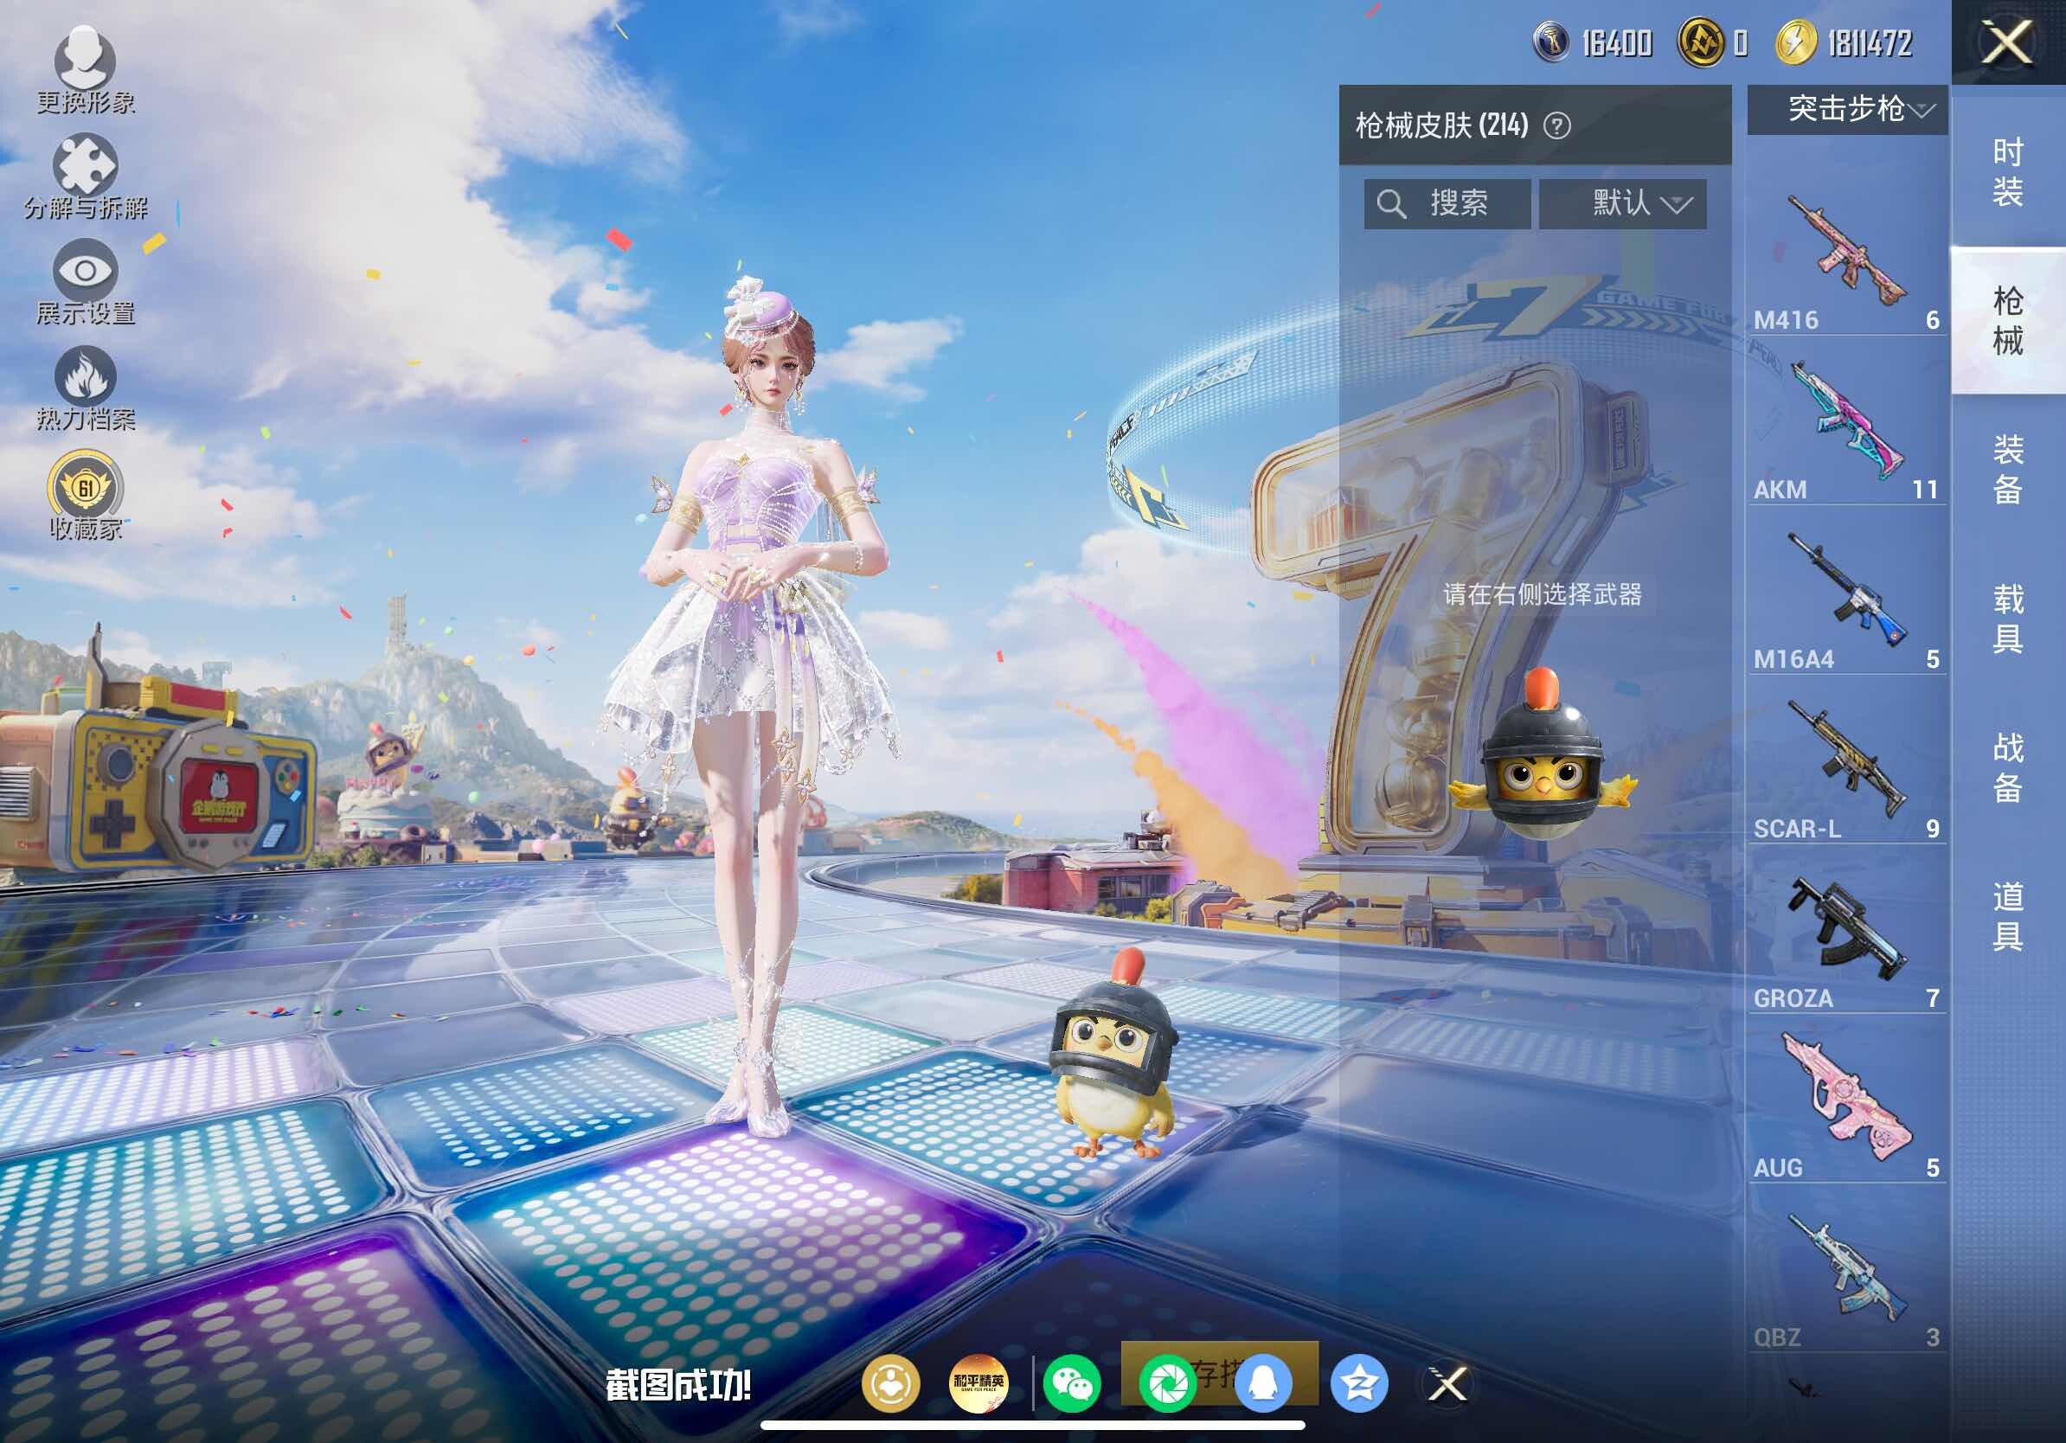2066x1443 pixels.
Task: Share screenshot to QQ penguin icon
Action: coord(1263,1383)
